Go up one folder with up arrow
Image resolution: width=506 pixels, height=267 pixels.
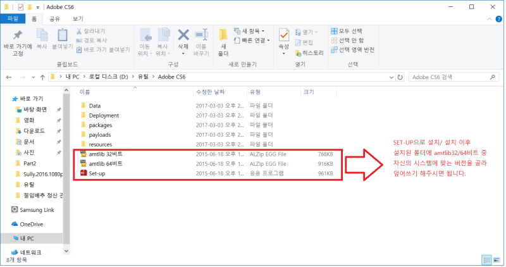[x=42, y=77]
